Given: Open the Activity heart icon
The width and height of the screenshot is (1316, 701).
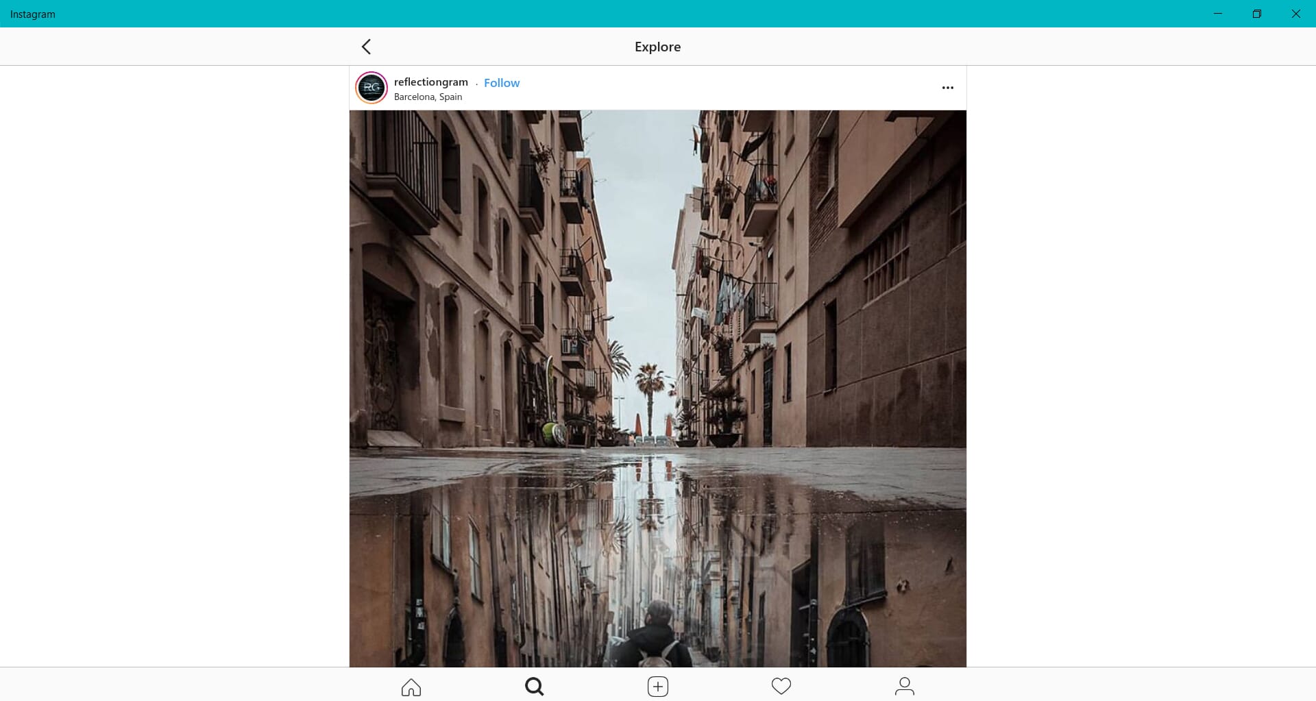Looking at the screenshot, I should pyautogui.click(x=781, y=686).
